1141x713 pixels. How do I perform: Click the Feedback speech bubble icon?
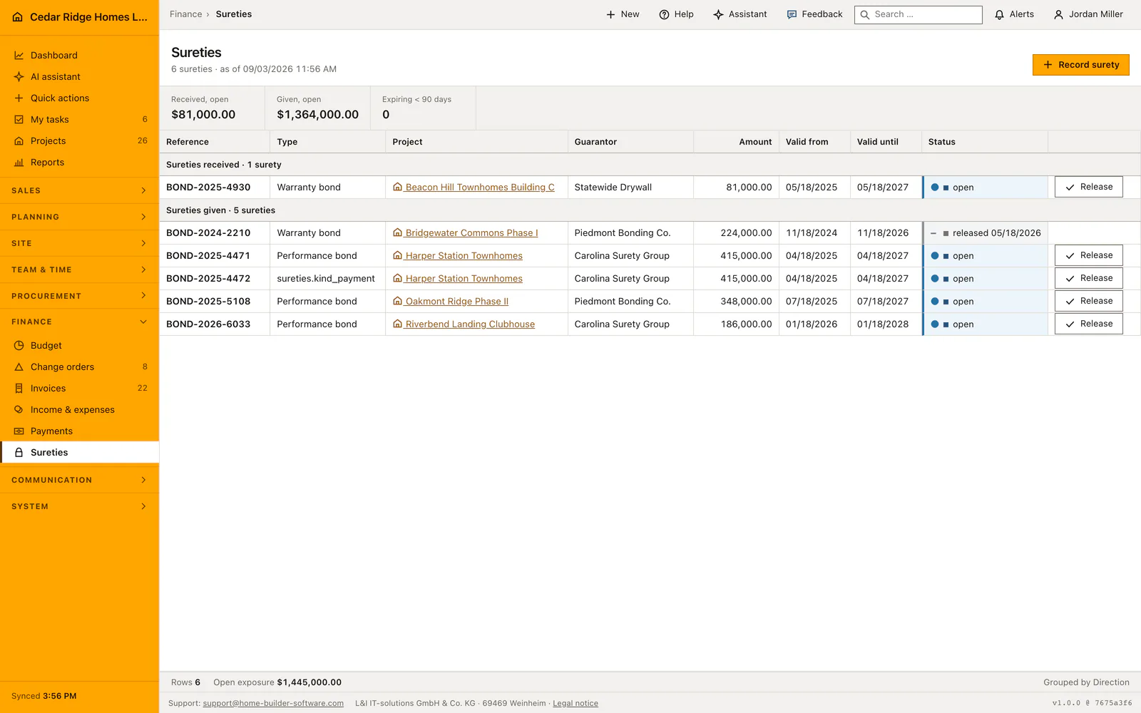[792, 14]
